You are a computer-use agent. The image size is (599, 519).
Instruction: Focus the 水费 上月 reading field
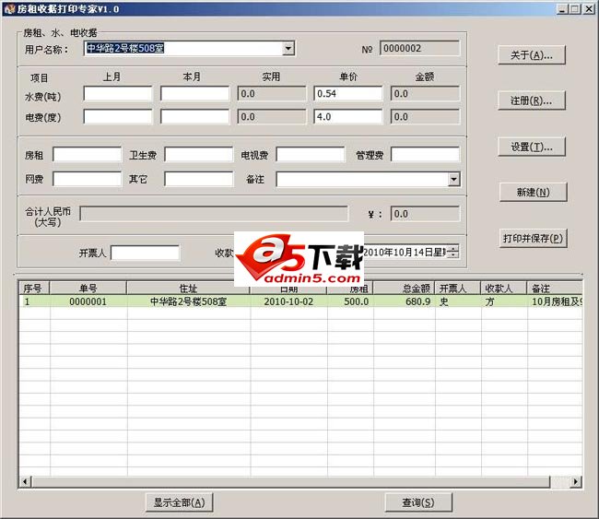(118, 94)
